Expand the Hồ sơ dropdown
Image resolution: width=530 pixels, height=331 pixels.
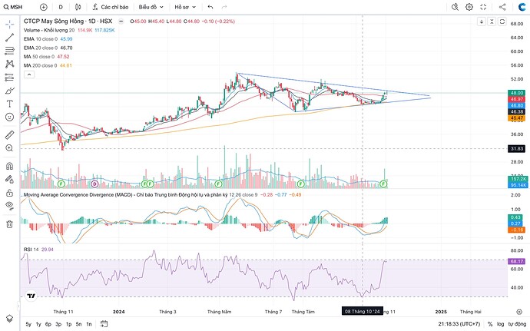point(185,7)
